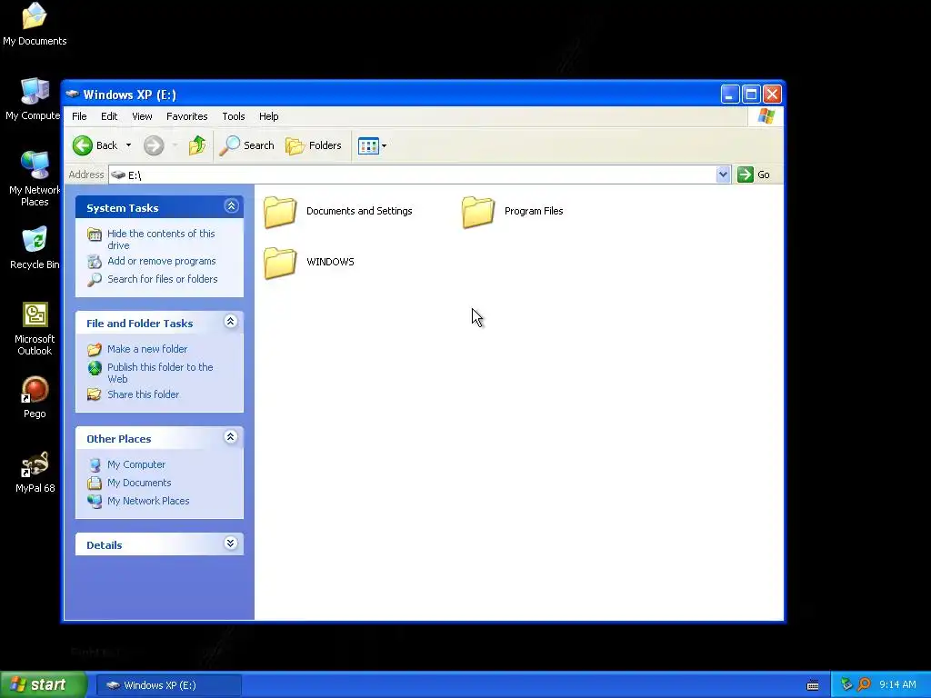Select the WINDOWS folder icon
The height and width of the screenshot is (698, 931).
280,263
